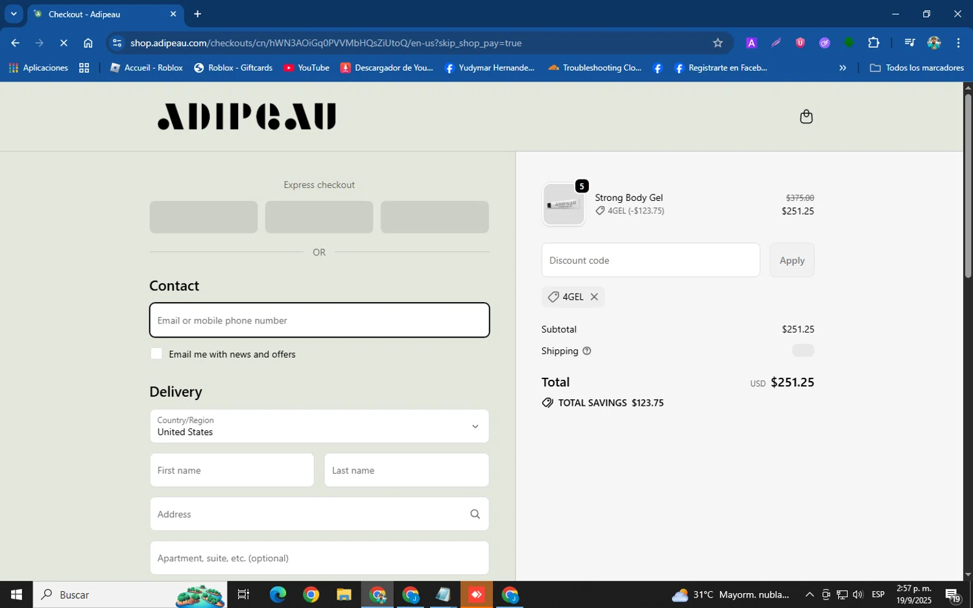This screenshot has width=973, height=608.
Task: Open the Descargador de You... bookmark
Action: (387, 67)
